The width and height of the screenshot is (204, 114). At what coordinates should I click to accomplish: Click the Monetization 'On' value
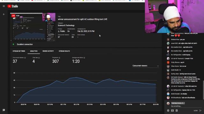tap(69, 31)
